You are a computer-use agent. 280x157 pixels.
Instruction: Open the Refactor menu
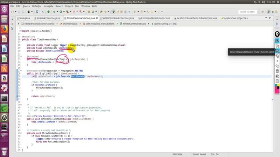(37, 6)
